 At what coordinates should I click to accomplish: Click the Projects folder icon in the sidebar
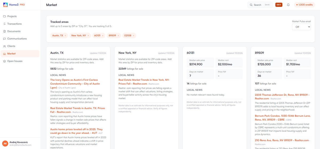coord(5,16)
